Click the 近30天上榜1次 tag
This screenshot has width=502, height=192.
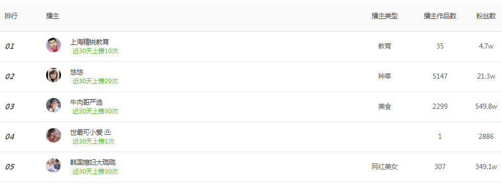[93, 141]
